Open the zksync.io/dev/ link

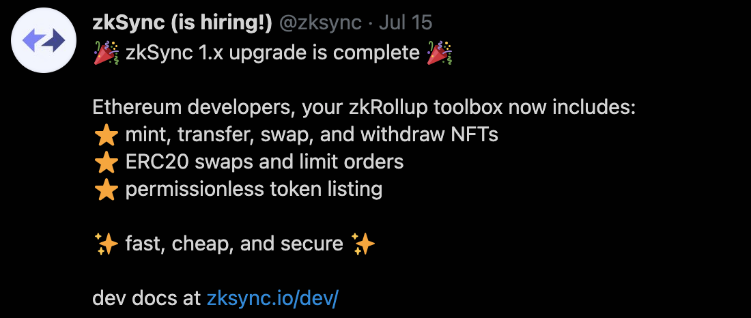[x=272, y=298]
